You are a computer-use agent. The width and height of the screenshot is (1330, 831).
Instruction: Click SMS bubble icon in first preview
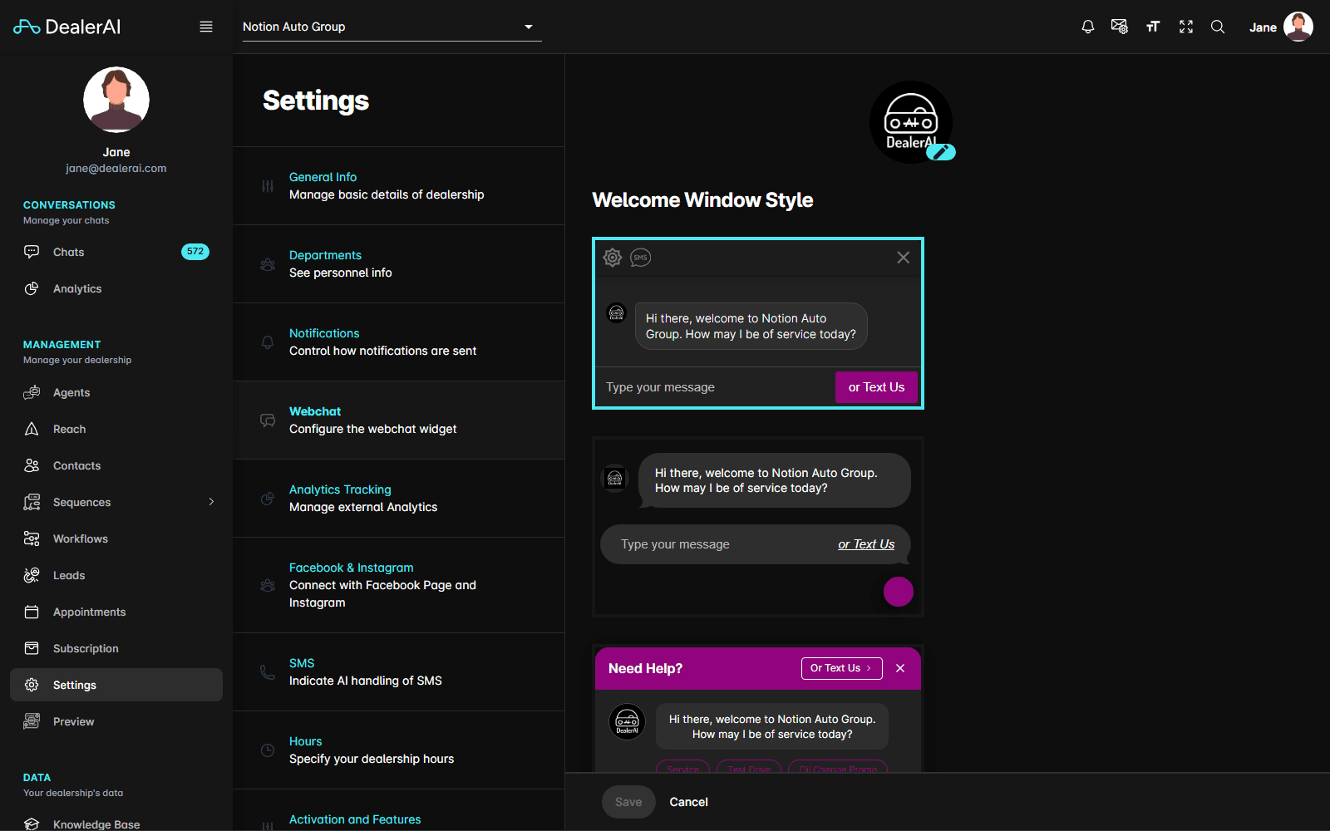pyautogui.click(x=640, y=258)
